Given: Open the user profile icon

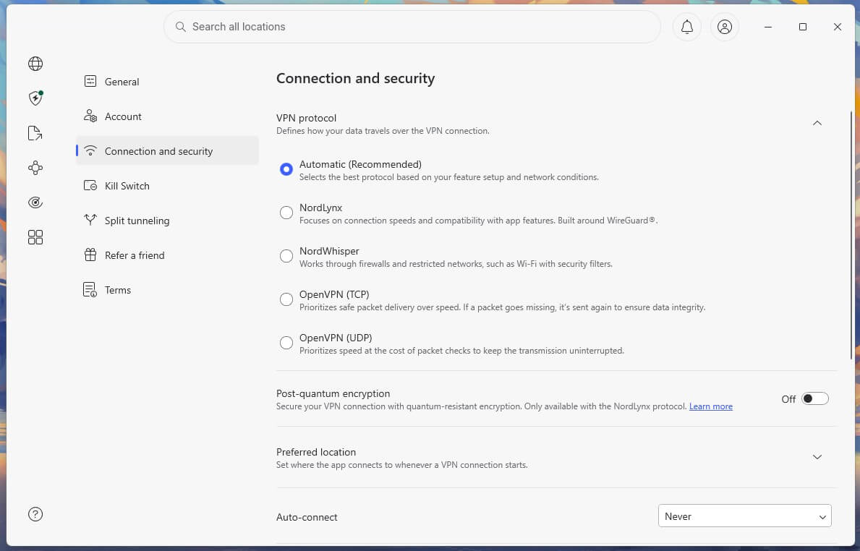Looking at the screenshot, I should 725,27.
